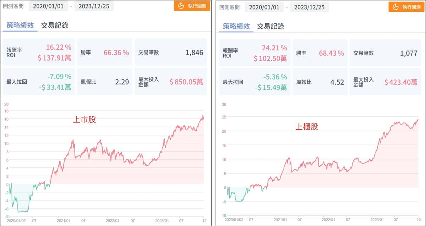Click left 勝率 card showing 66.36%
Viewport: 426px width, 226px height.
click(105, 53)
